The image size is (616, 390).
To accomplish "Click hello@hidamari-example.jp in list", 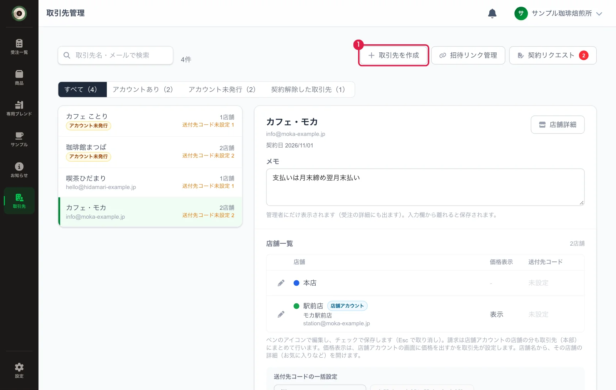I will click(101, 187).
